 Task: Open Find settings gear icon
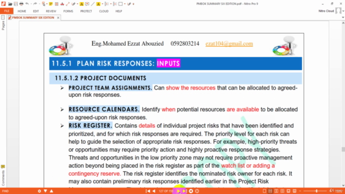click(39, 191)
